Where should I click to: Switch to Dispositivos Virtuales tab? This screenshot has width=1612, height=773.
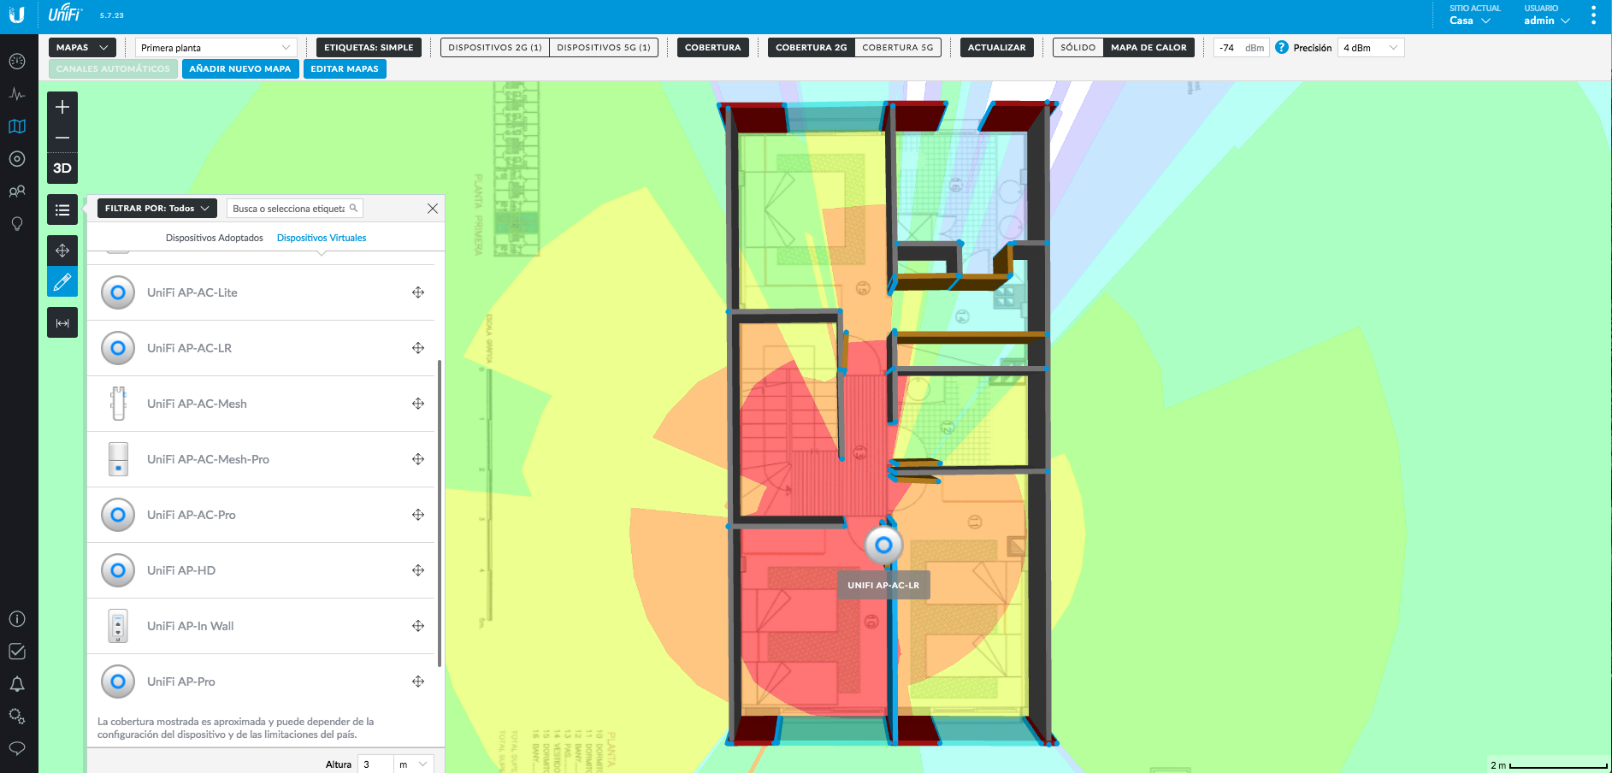(x=322, y=239)
